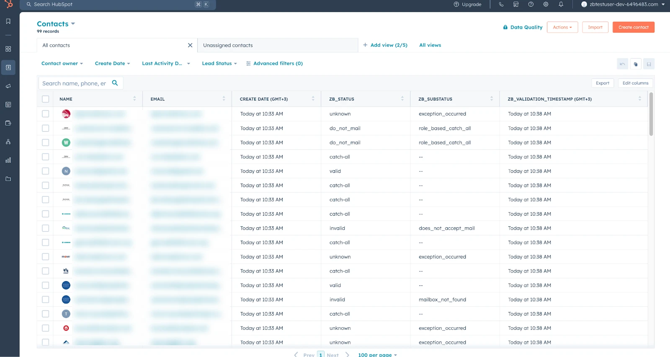Open the notifications bell
670x357 pixels.
(561, 5)
